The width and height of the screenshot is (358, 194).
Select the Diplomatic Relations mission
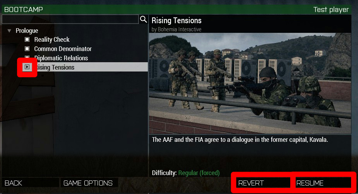61,58
